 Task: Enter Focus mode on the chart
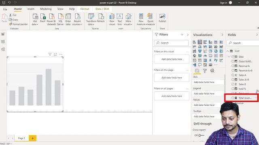click(x=55, y=54)
